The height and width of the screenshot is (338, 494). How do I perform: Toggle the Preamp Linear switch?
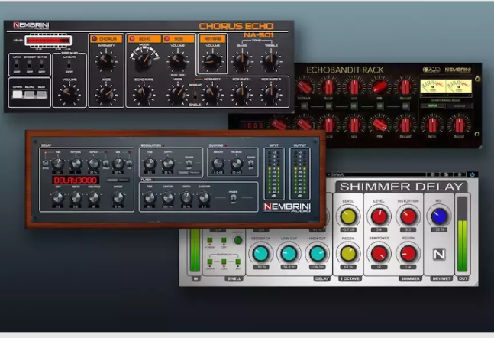click(x=69, y=64)
